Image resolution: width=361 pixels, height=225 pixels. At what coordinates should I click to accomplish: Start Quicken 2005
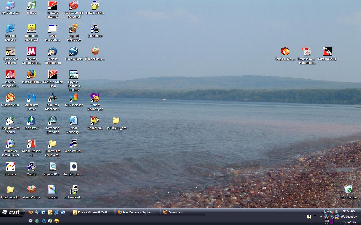[x=10, y=98]
